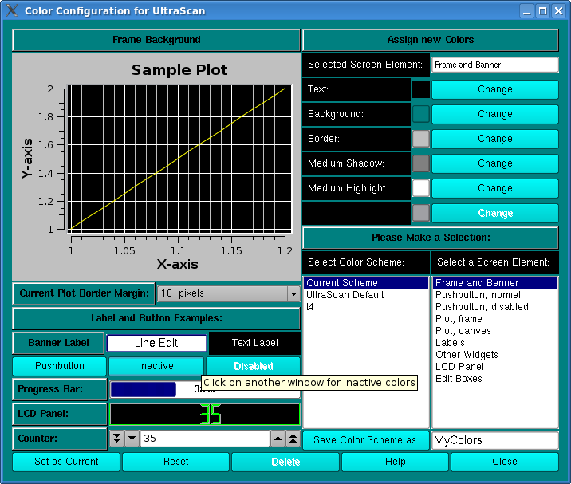Select UltraScan Default color scheme
Image resolution: width=571 pixels, height=484 pixels.
point(366,295)
